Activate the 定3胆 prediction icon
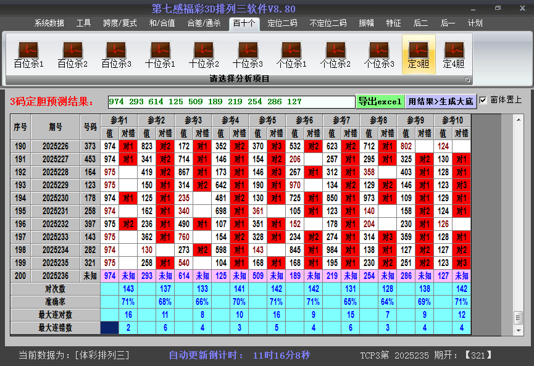 (x=419, y=54)
